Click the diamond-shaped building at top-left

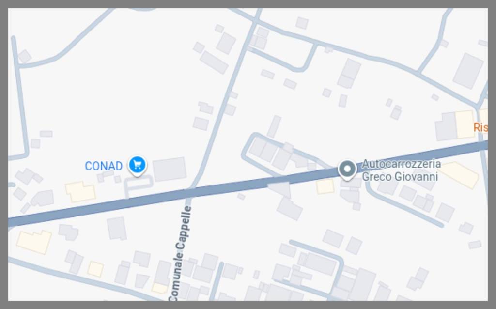[x=25, y=56]
